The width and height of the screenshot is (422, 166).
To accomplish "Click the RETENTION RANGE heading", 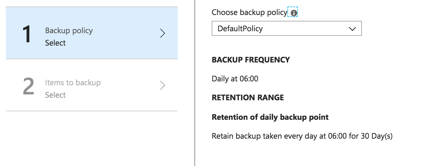I will tap(248, 98).
